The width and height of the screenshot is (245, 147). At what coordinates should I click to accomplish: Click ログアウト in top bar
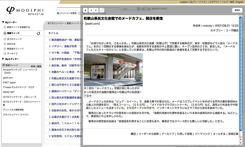coord(214,2)
